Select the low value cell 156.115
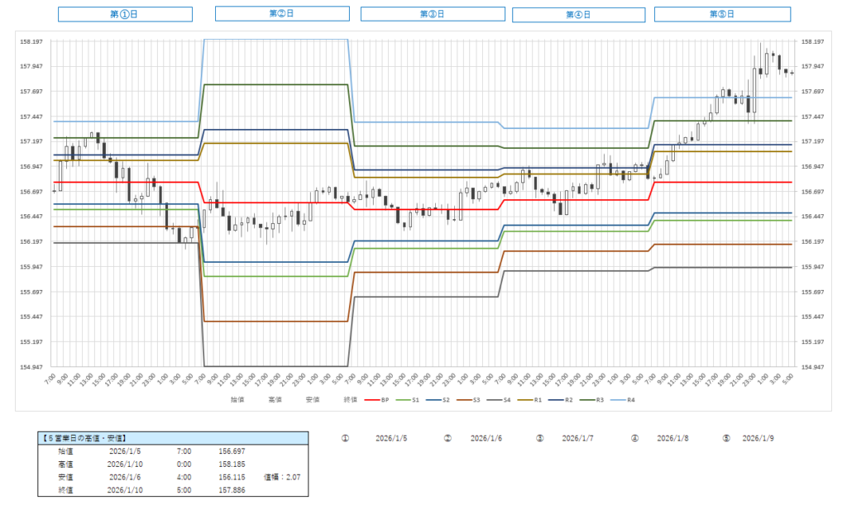 [234, 477]
